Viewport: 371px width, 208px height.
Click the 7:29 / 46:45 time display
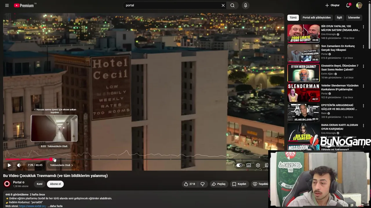(x=35, y=165)
